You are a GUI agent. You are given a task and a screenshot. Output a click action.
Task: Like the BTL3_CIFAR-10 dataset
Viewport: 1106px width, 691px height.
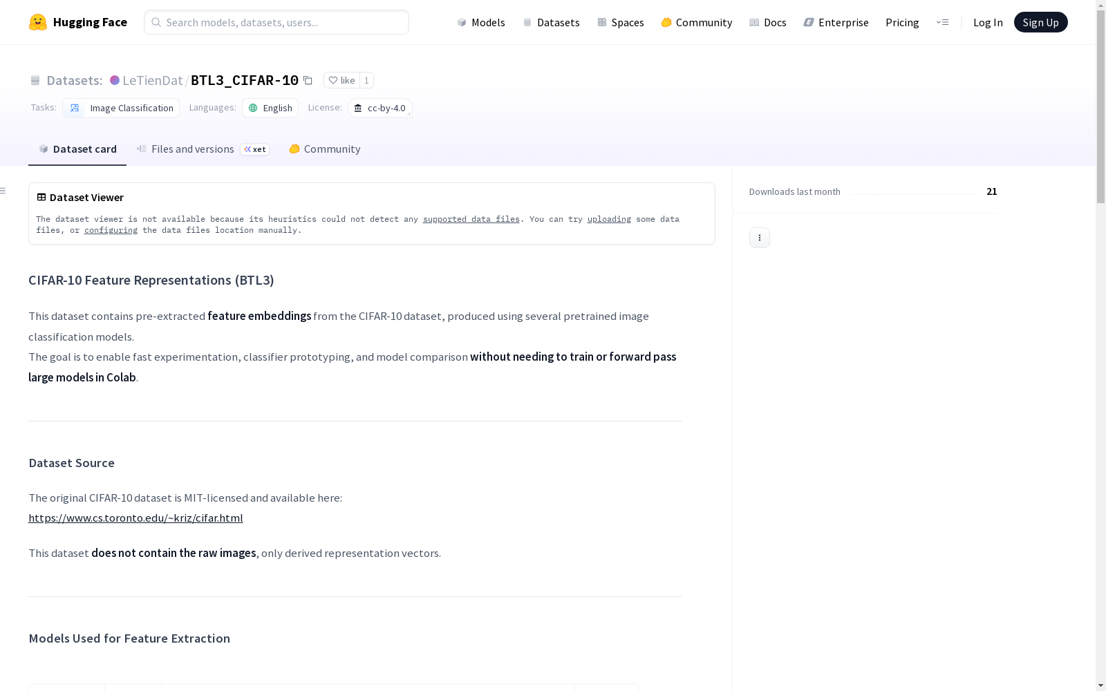tap(341, 80)
